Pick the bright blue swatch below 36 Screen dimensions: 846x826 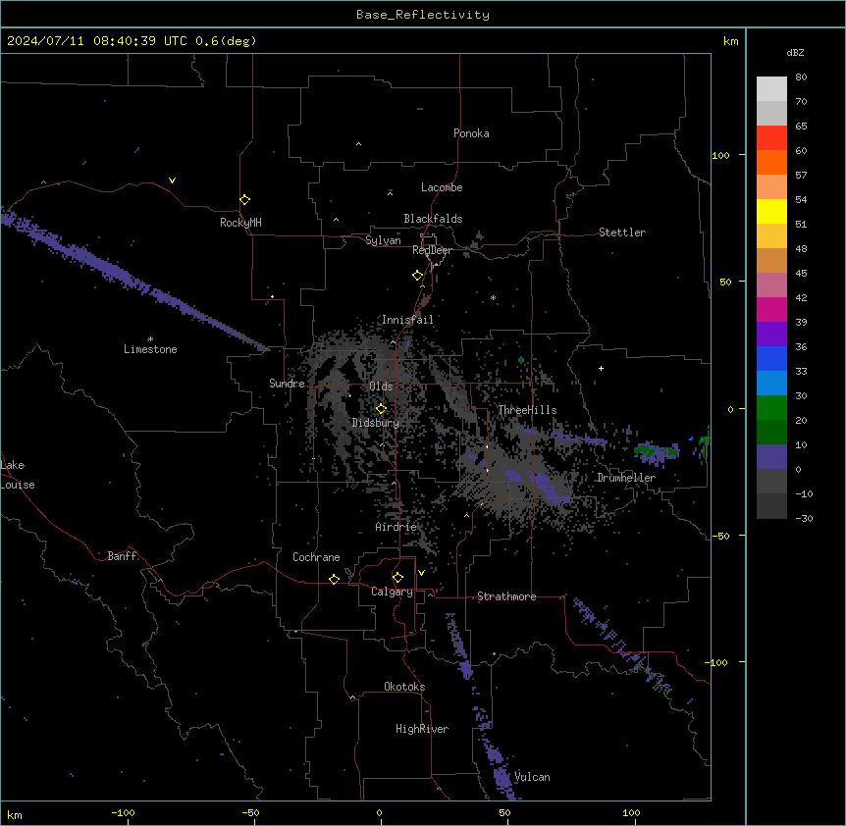pos(771,358)
